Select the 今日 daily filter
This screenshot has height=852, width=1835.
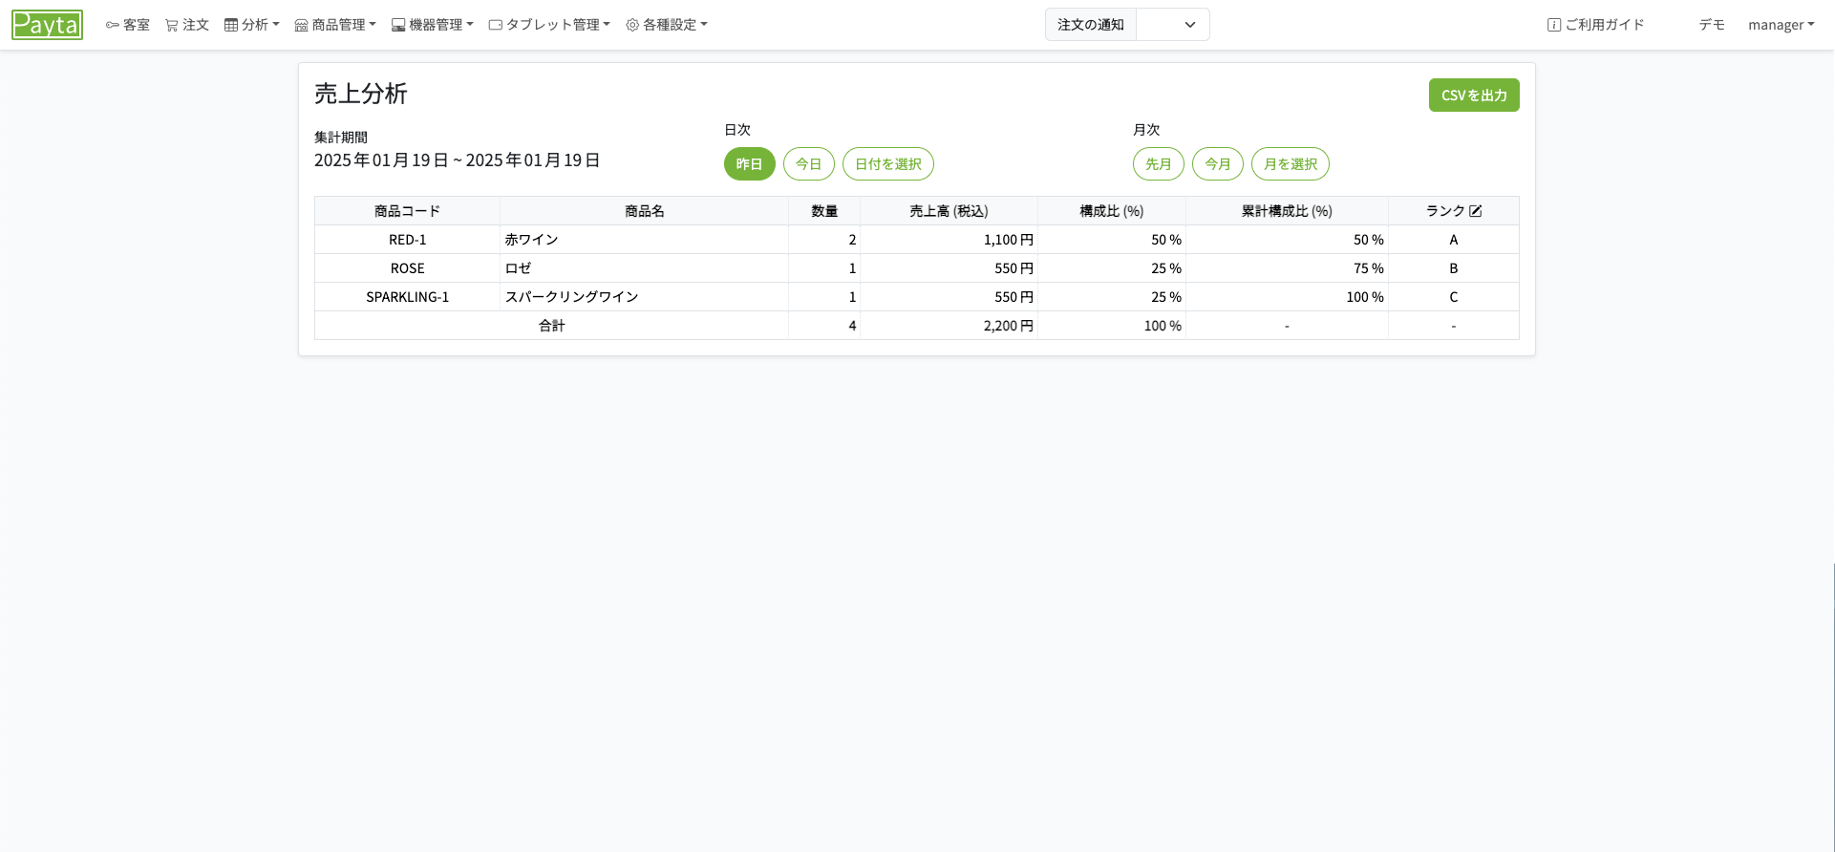[808, 164]
